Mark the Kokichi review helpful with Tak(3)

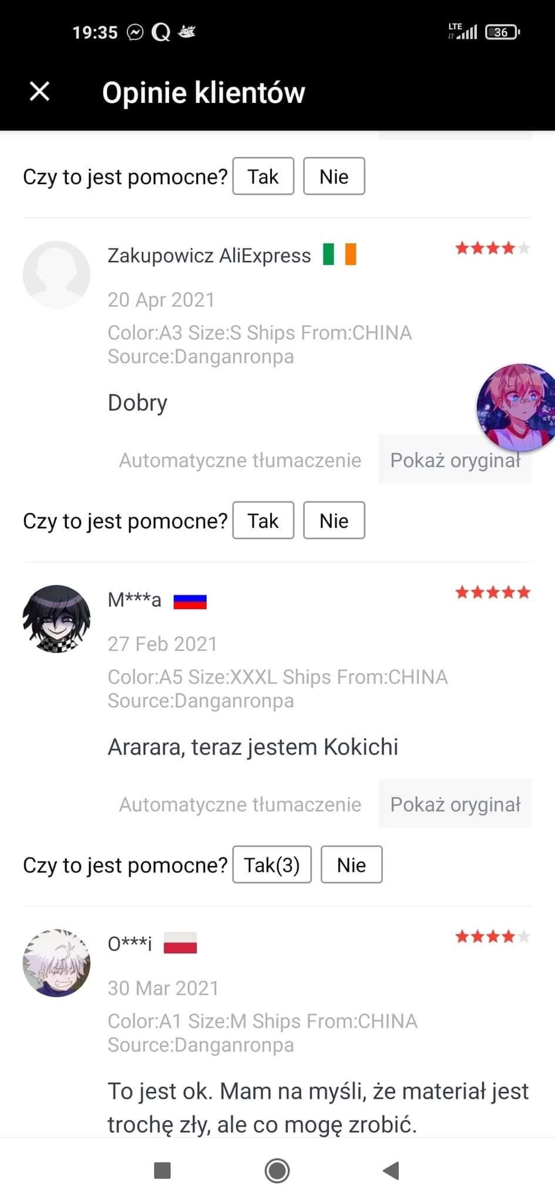[x=272, y=865]
